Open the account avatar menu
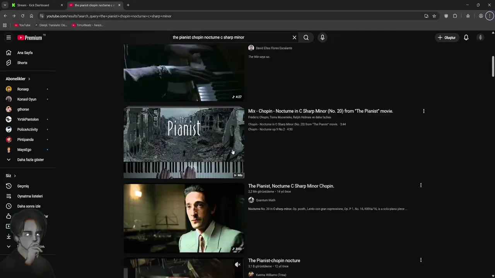 point(480,37)
